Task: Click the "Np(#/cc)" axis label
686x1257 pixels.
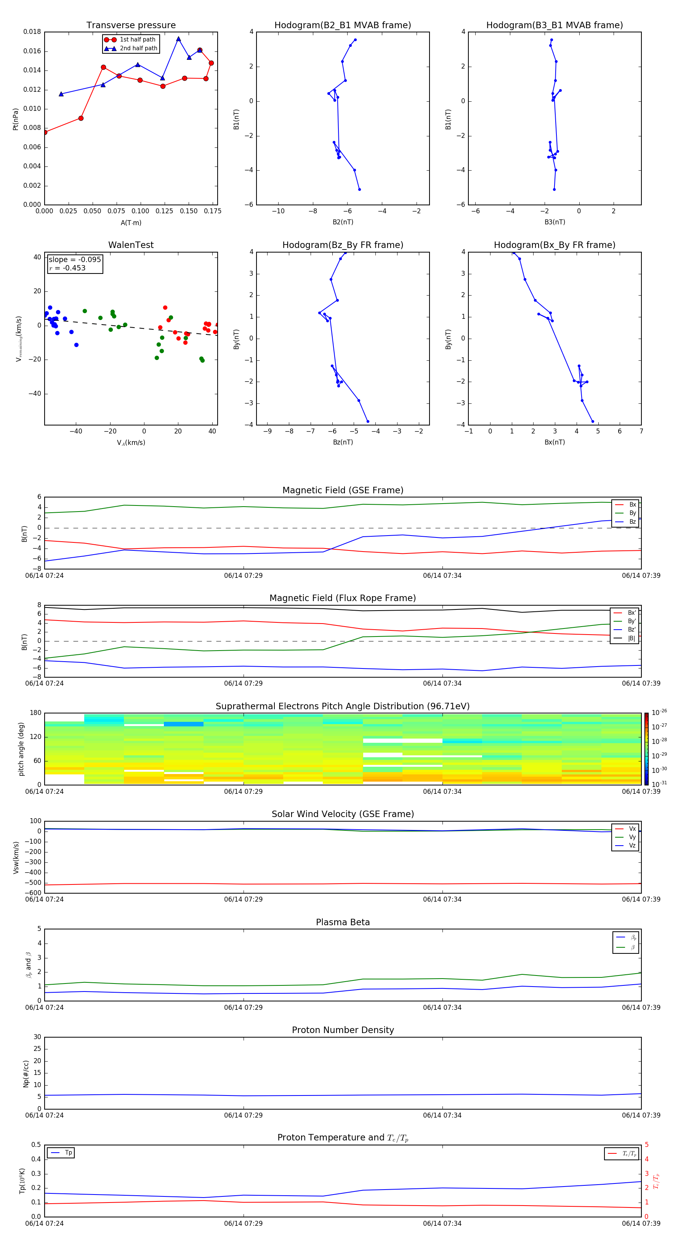Action: [26, 1073]
